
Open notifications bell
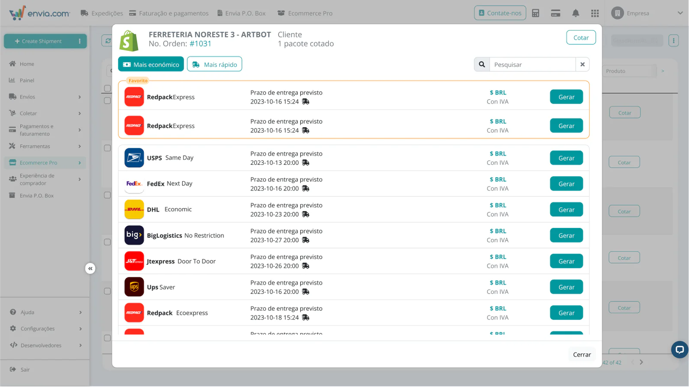pyautogui.click(x=575, y=13)
